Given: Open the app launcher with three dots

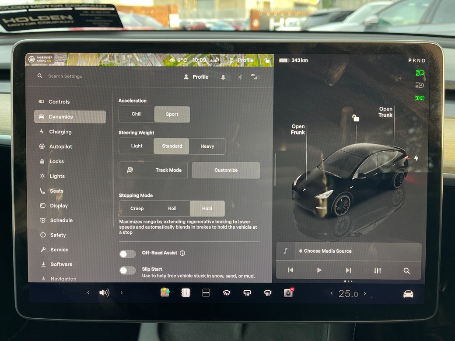Looking at the screenshot, I should click(206, 293).
